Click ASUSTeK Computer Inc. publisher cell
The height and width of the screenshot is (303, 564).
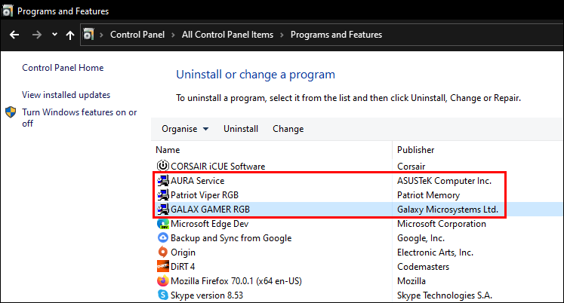(x=444, y=181)
